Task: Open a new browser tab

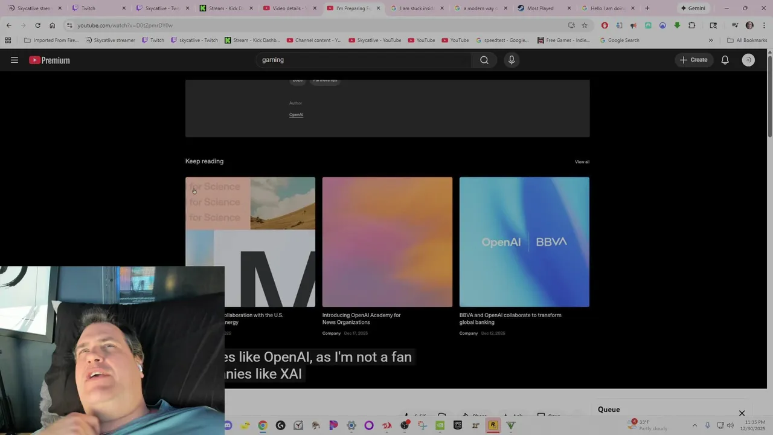Action: click(647, 8)
